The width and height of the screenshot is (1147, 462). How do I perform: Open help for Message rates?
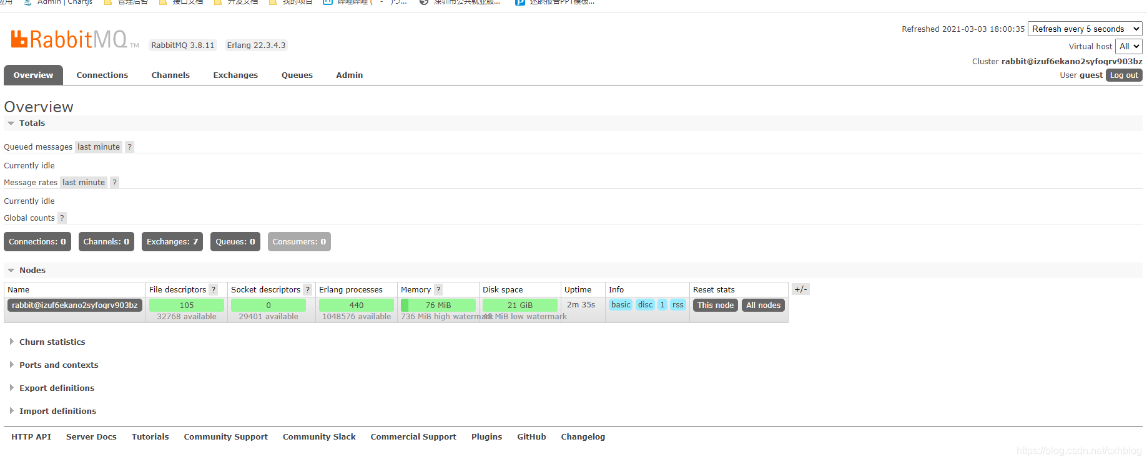(114, 183)
